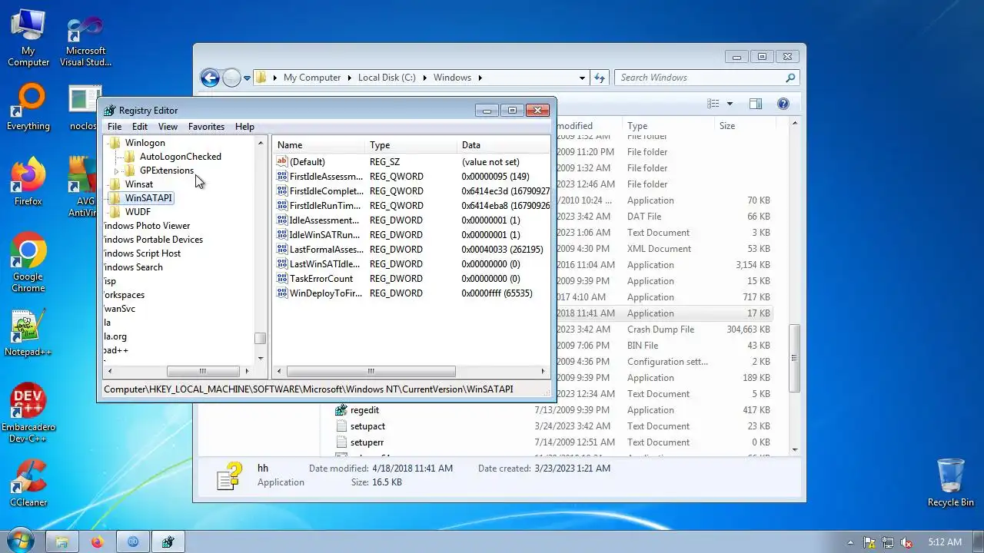Image resolution: width=984 pixels, height=553 pixels.
Task: Expand breadcrumb arrow after My Computer
Action: pos(349,78)
